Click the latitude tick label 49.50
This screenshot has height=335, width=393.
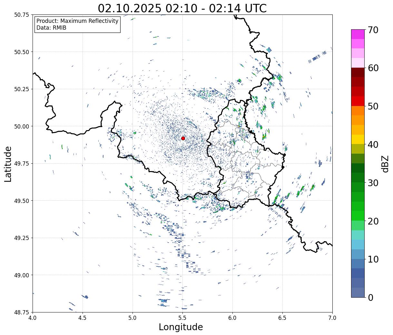click(22, 201)
